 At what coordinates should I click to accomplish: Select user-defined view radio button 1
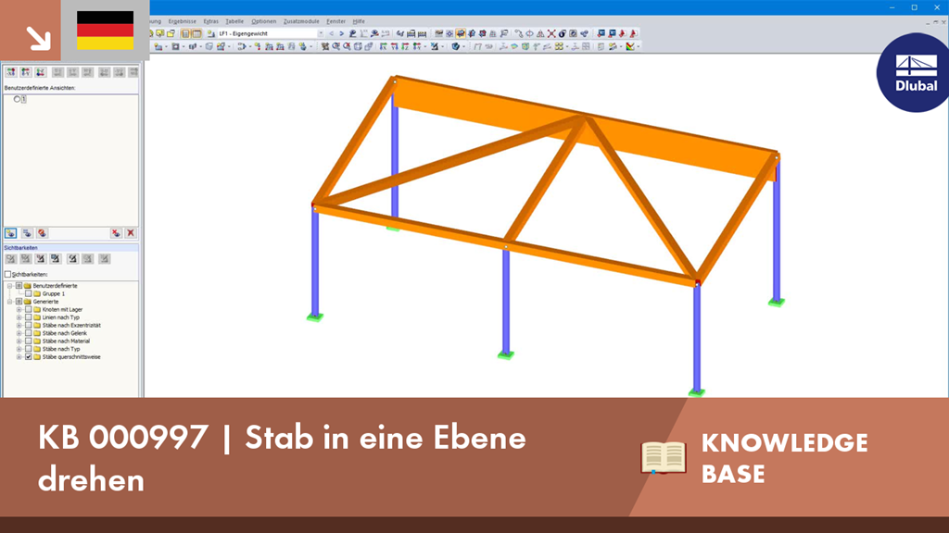click(x=17, y=99)
